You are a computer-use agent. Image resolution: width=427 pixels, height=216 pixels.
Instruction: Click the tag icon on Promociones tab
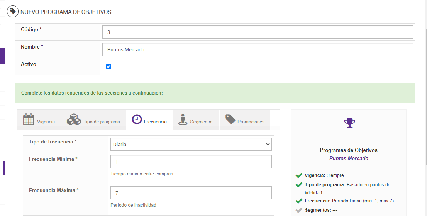click(230, 119)
